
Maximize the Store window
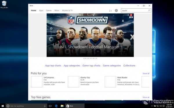(144, 6)
